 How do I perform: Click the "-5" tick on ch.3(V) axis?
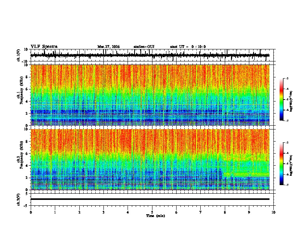[x=26, y=206]
